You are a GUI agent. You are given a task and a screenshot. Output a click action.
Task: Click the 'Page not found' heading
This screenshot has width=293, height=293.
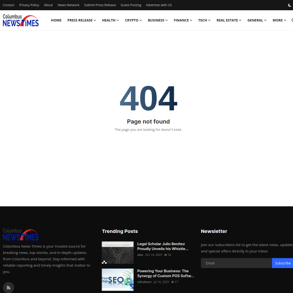coord(148,122)
